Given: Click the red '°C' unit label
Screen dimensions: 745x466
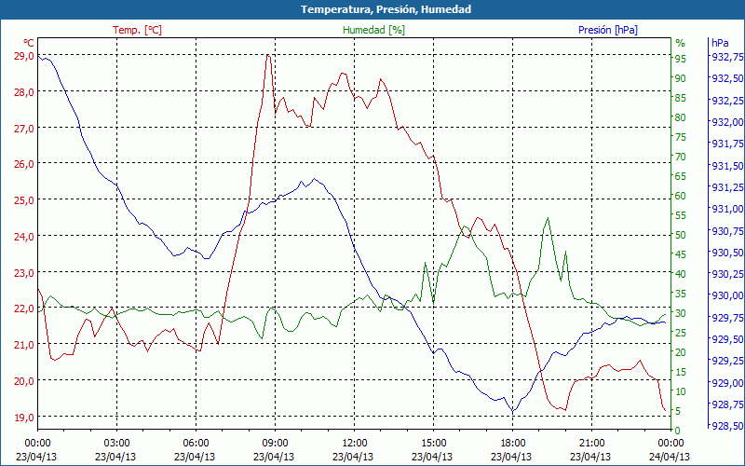Looking at the screenshot, I should tap(28, 43).
